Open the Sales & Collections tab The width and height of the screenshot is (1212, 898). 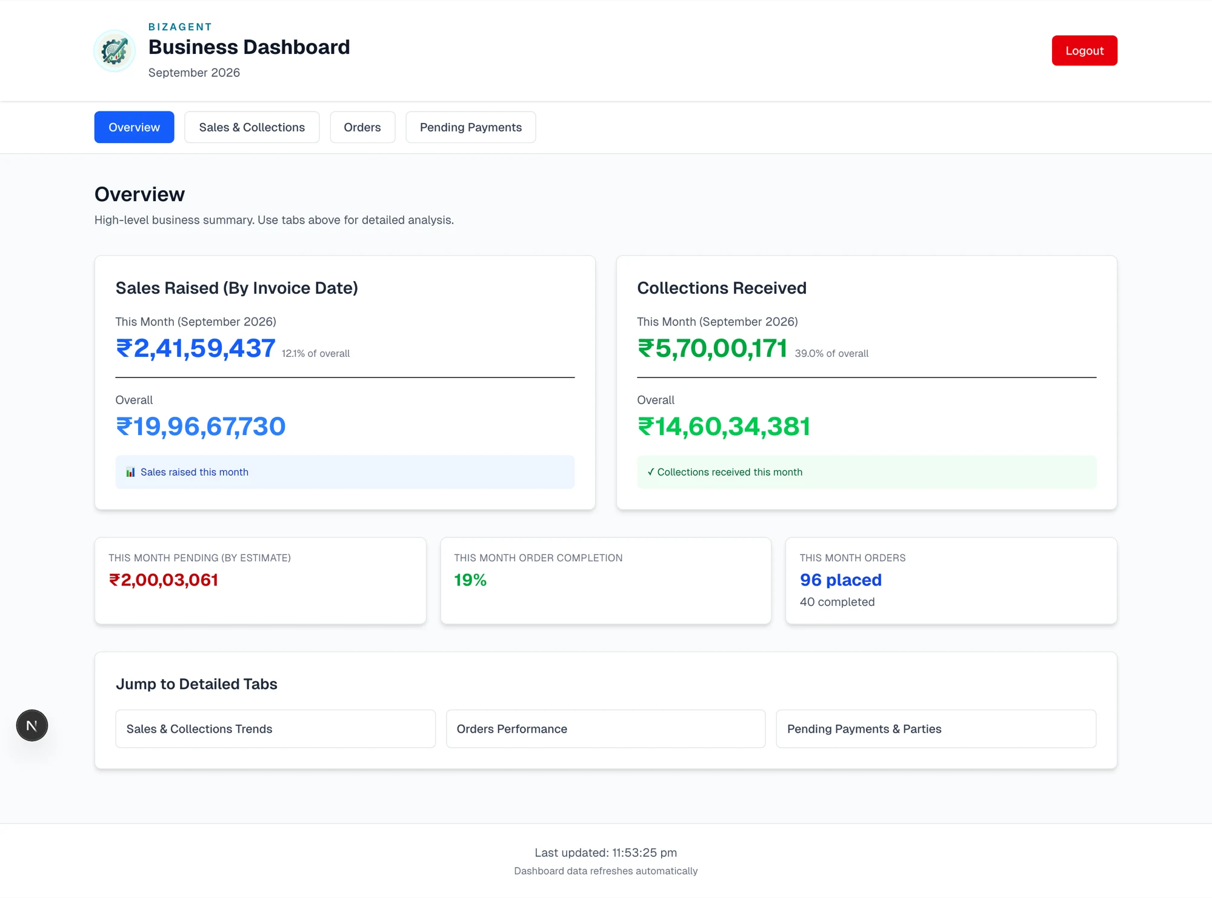[x=252, y=127]
